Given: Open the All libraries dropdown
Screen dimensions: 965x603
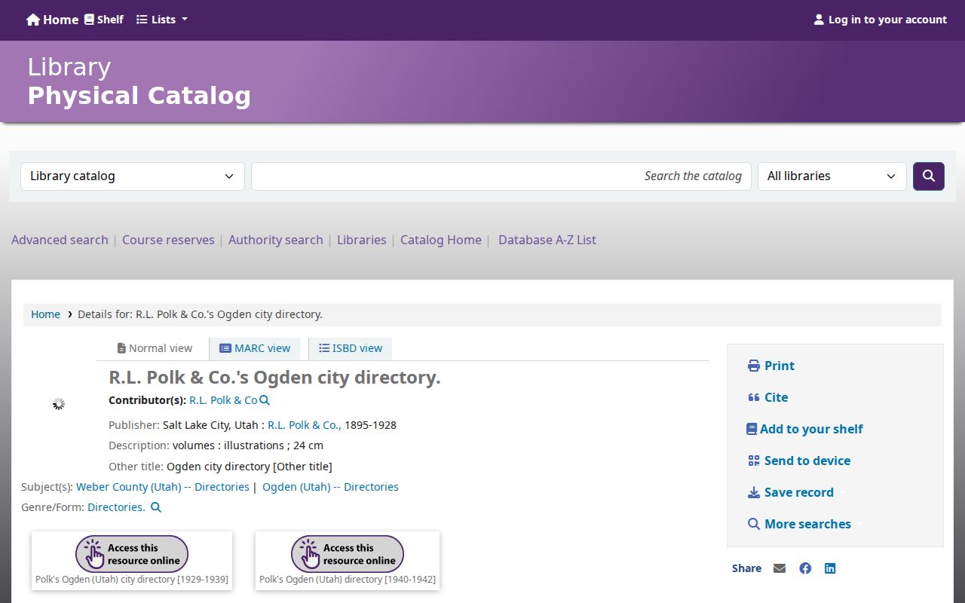Looking at the screenshot, I should pos(832,176).
